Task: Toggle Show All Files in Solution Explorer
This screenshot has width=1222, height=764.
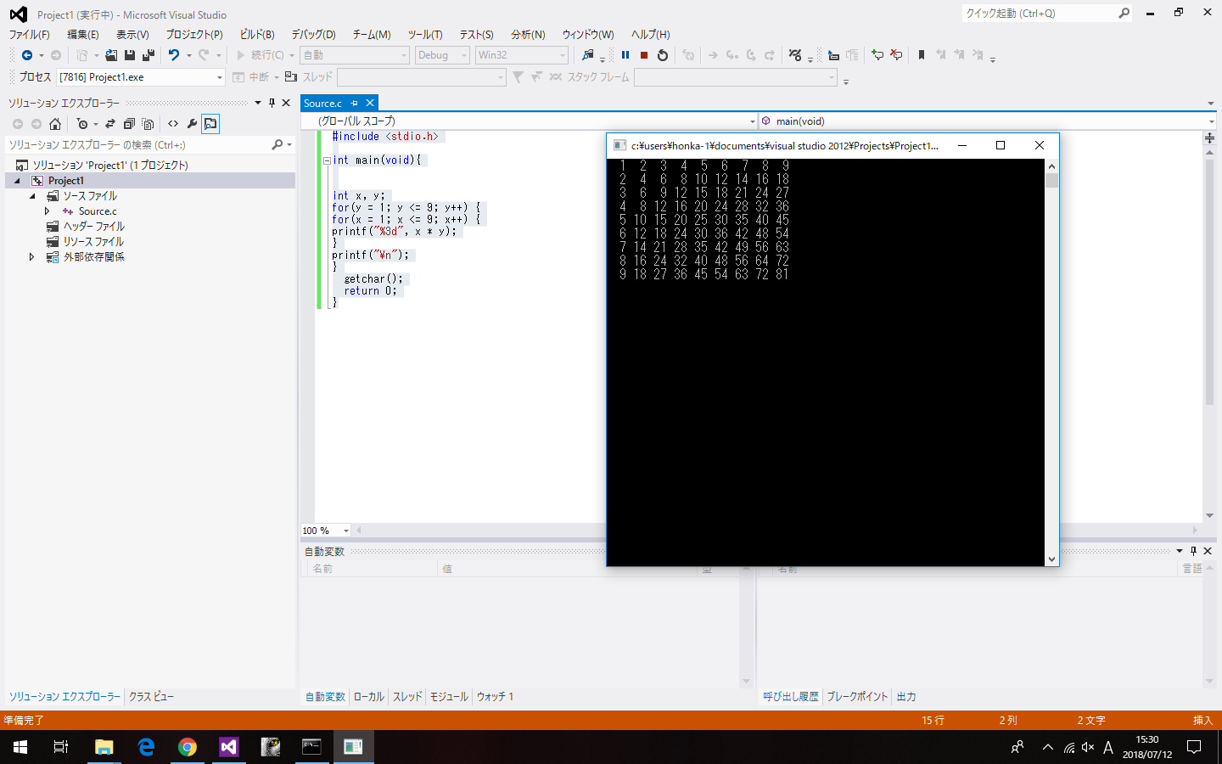Action: pos(148,124)
